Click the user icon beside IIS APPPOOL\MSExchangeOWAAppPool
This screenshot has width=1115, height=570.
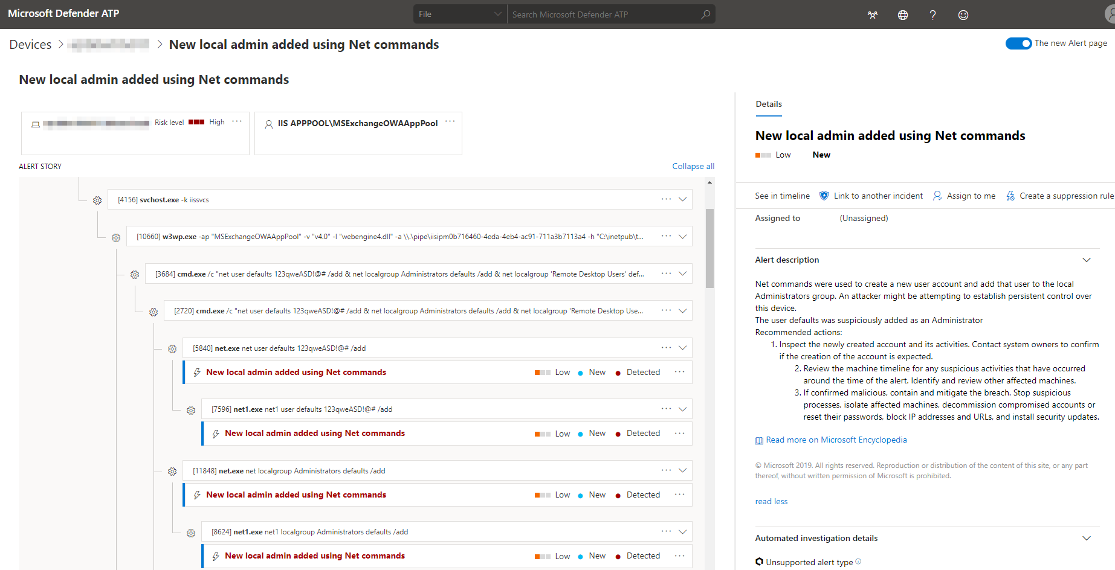[x=268, y=124]
